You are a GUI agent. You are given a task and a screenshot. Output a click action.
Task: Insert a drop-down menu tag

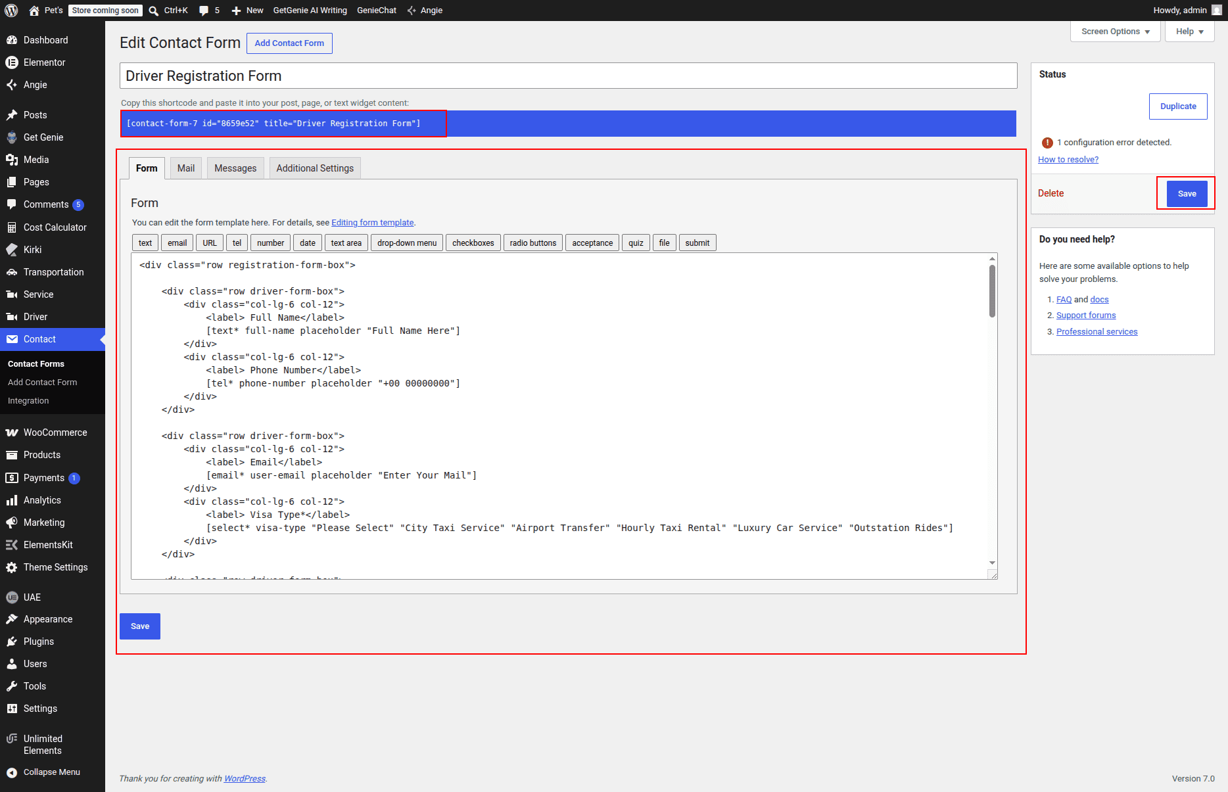(407, 243)
